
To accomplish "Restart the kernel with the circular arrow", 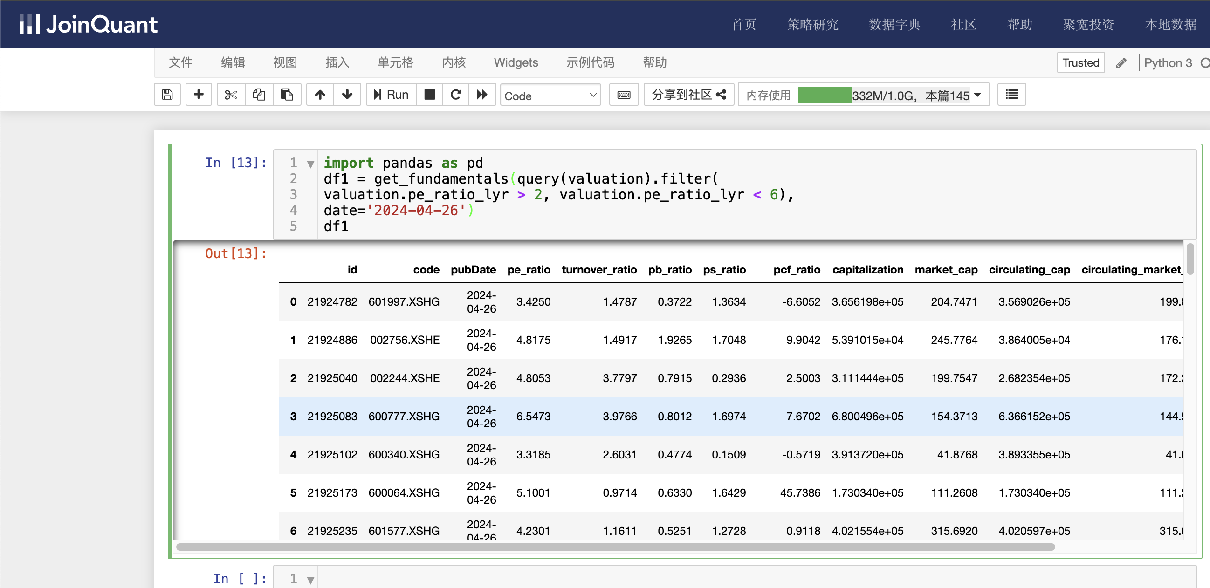I will (456, 95).
